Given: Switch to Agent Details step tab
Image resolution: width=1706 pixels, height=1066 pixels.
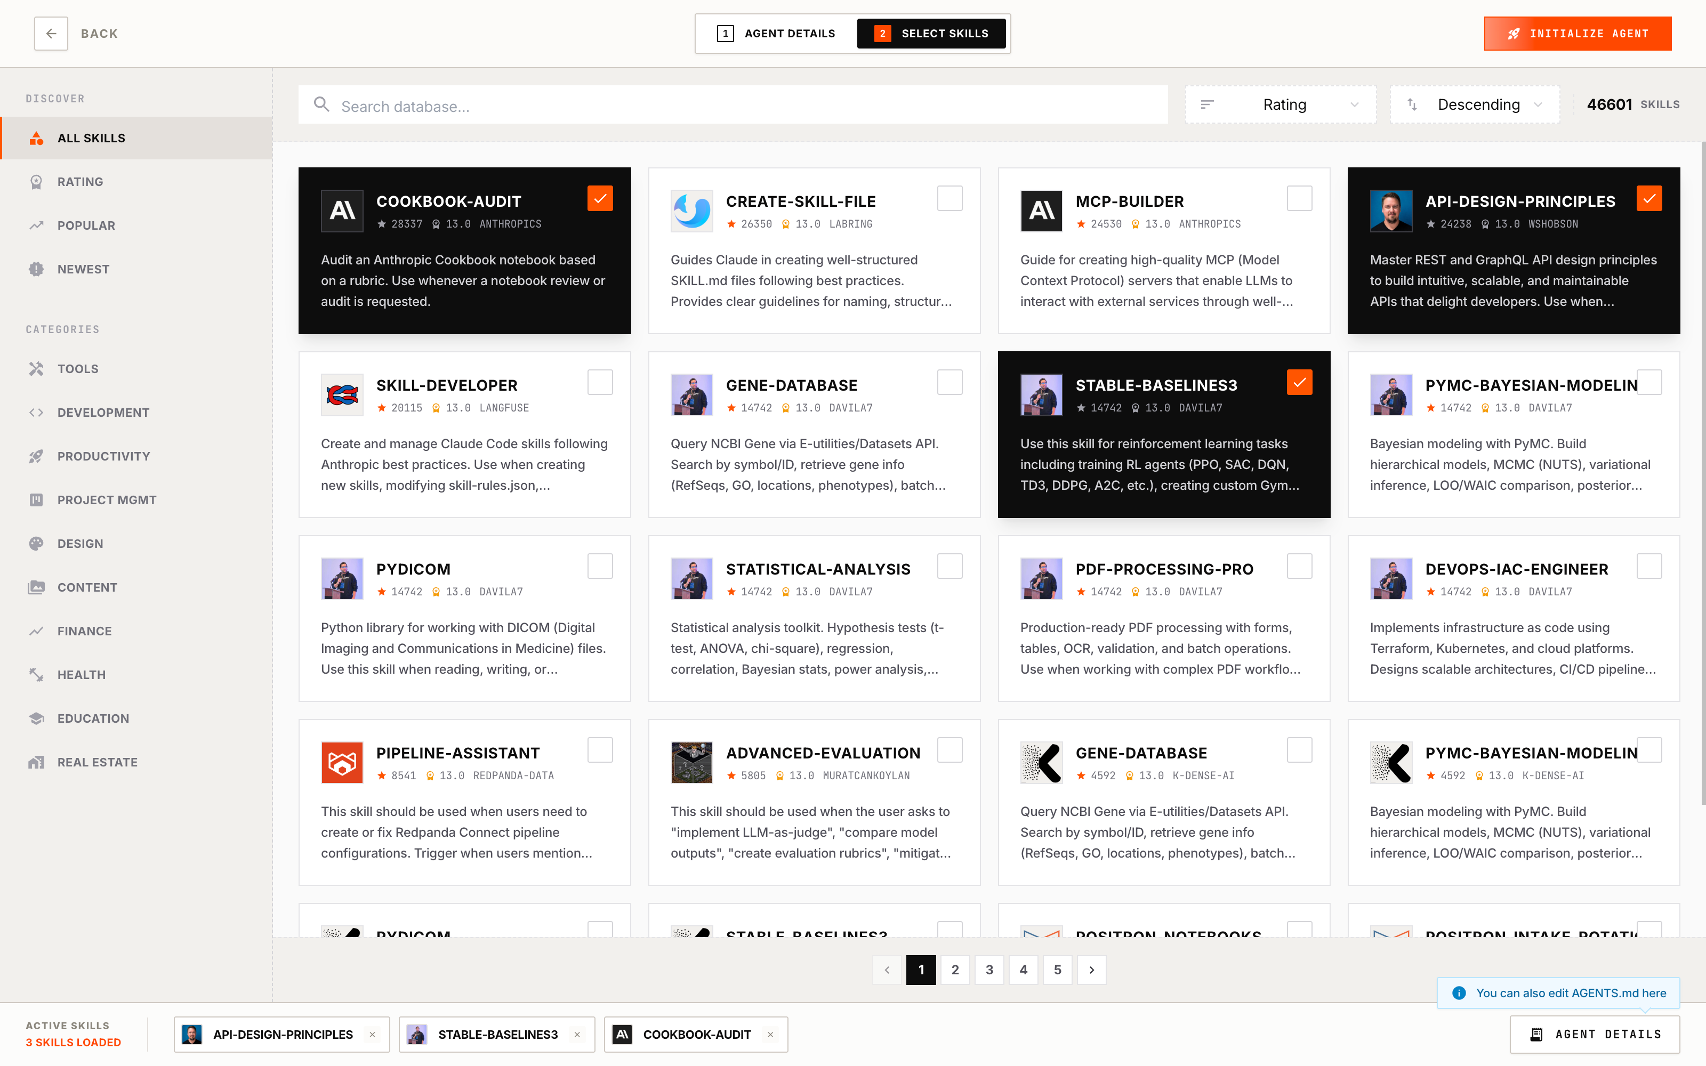Looking at the screenshot, I should tap(776, 33).
